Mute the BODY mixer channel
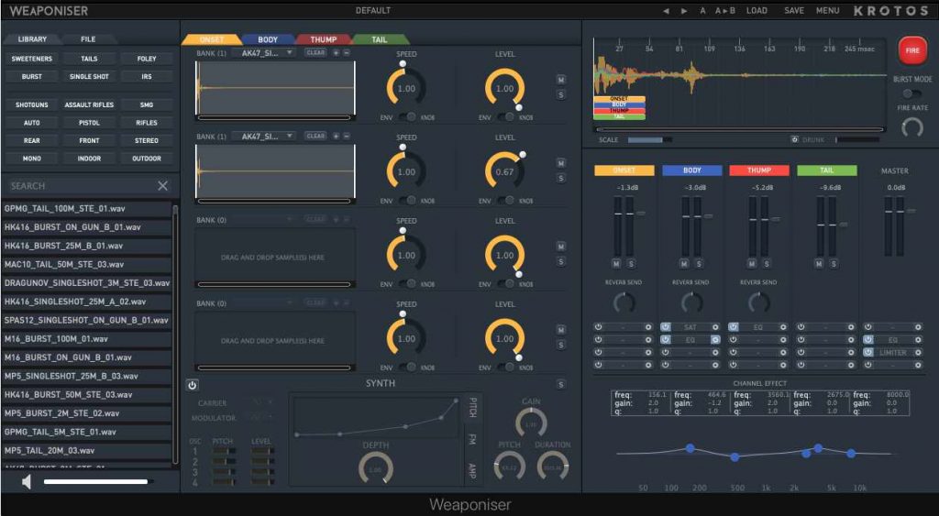Image resolution: width=939 pixels, height=516 pixels. tap(684, 264)
